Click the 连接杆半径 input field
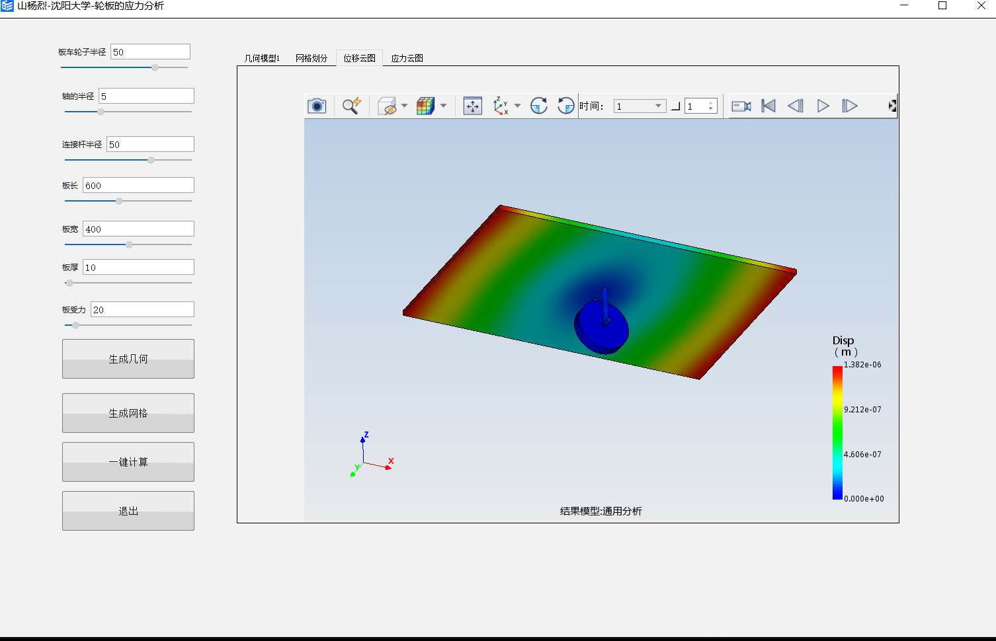 pos(150,144)
